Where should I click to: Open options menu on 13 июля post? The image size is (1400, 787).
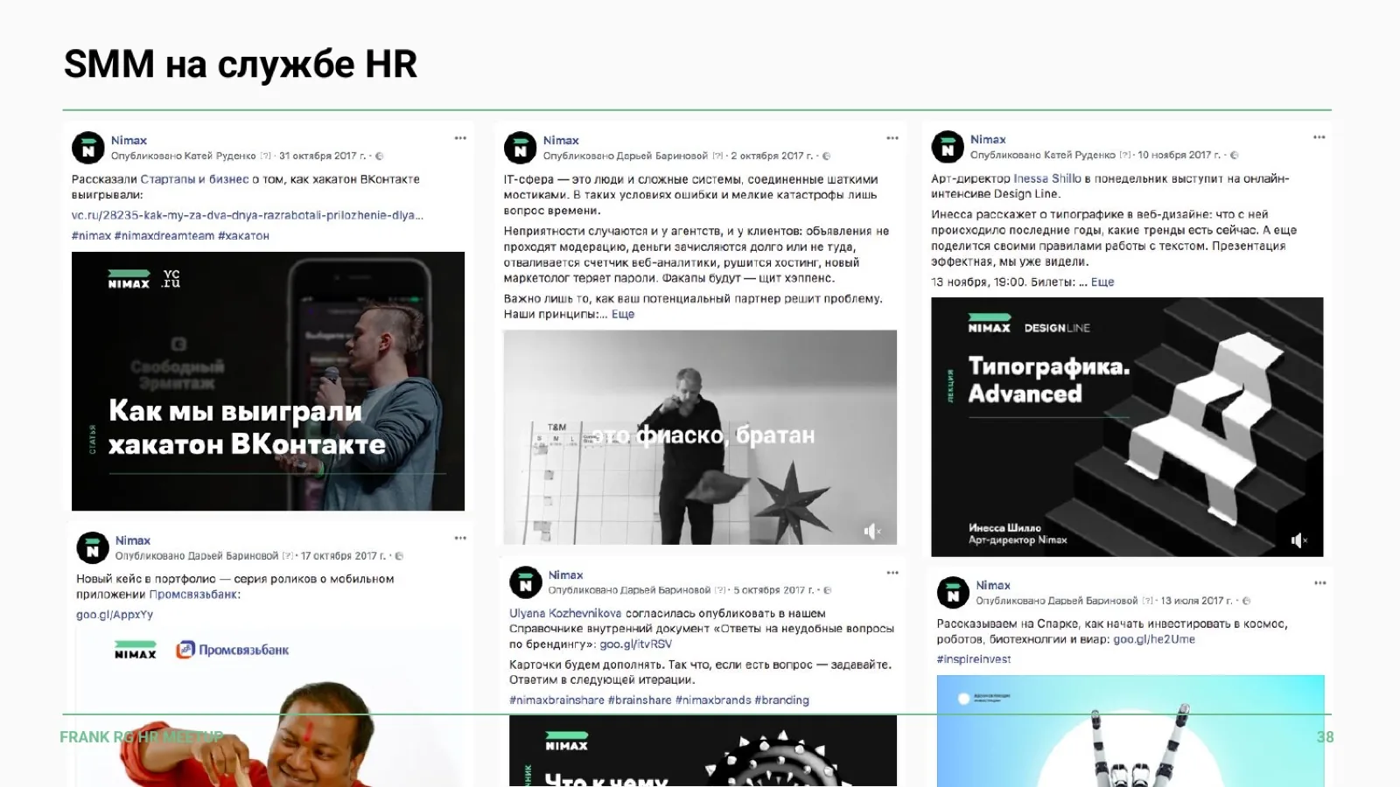(1320, 583)
